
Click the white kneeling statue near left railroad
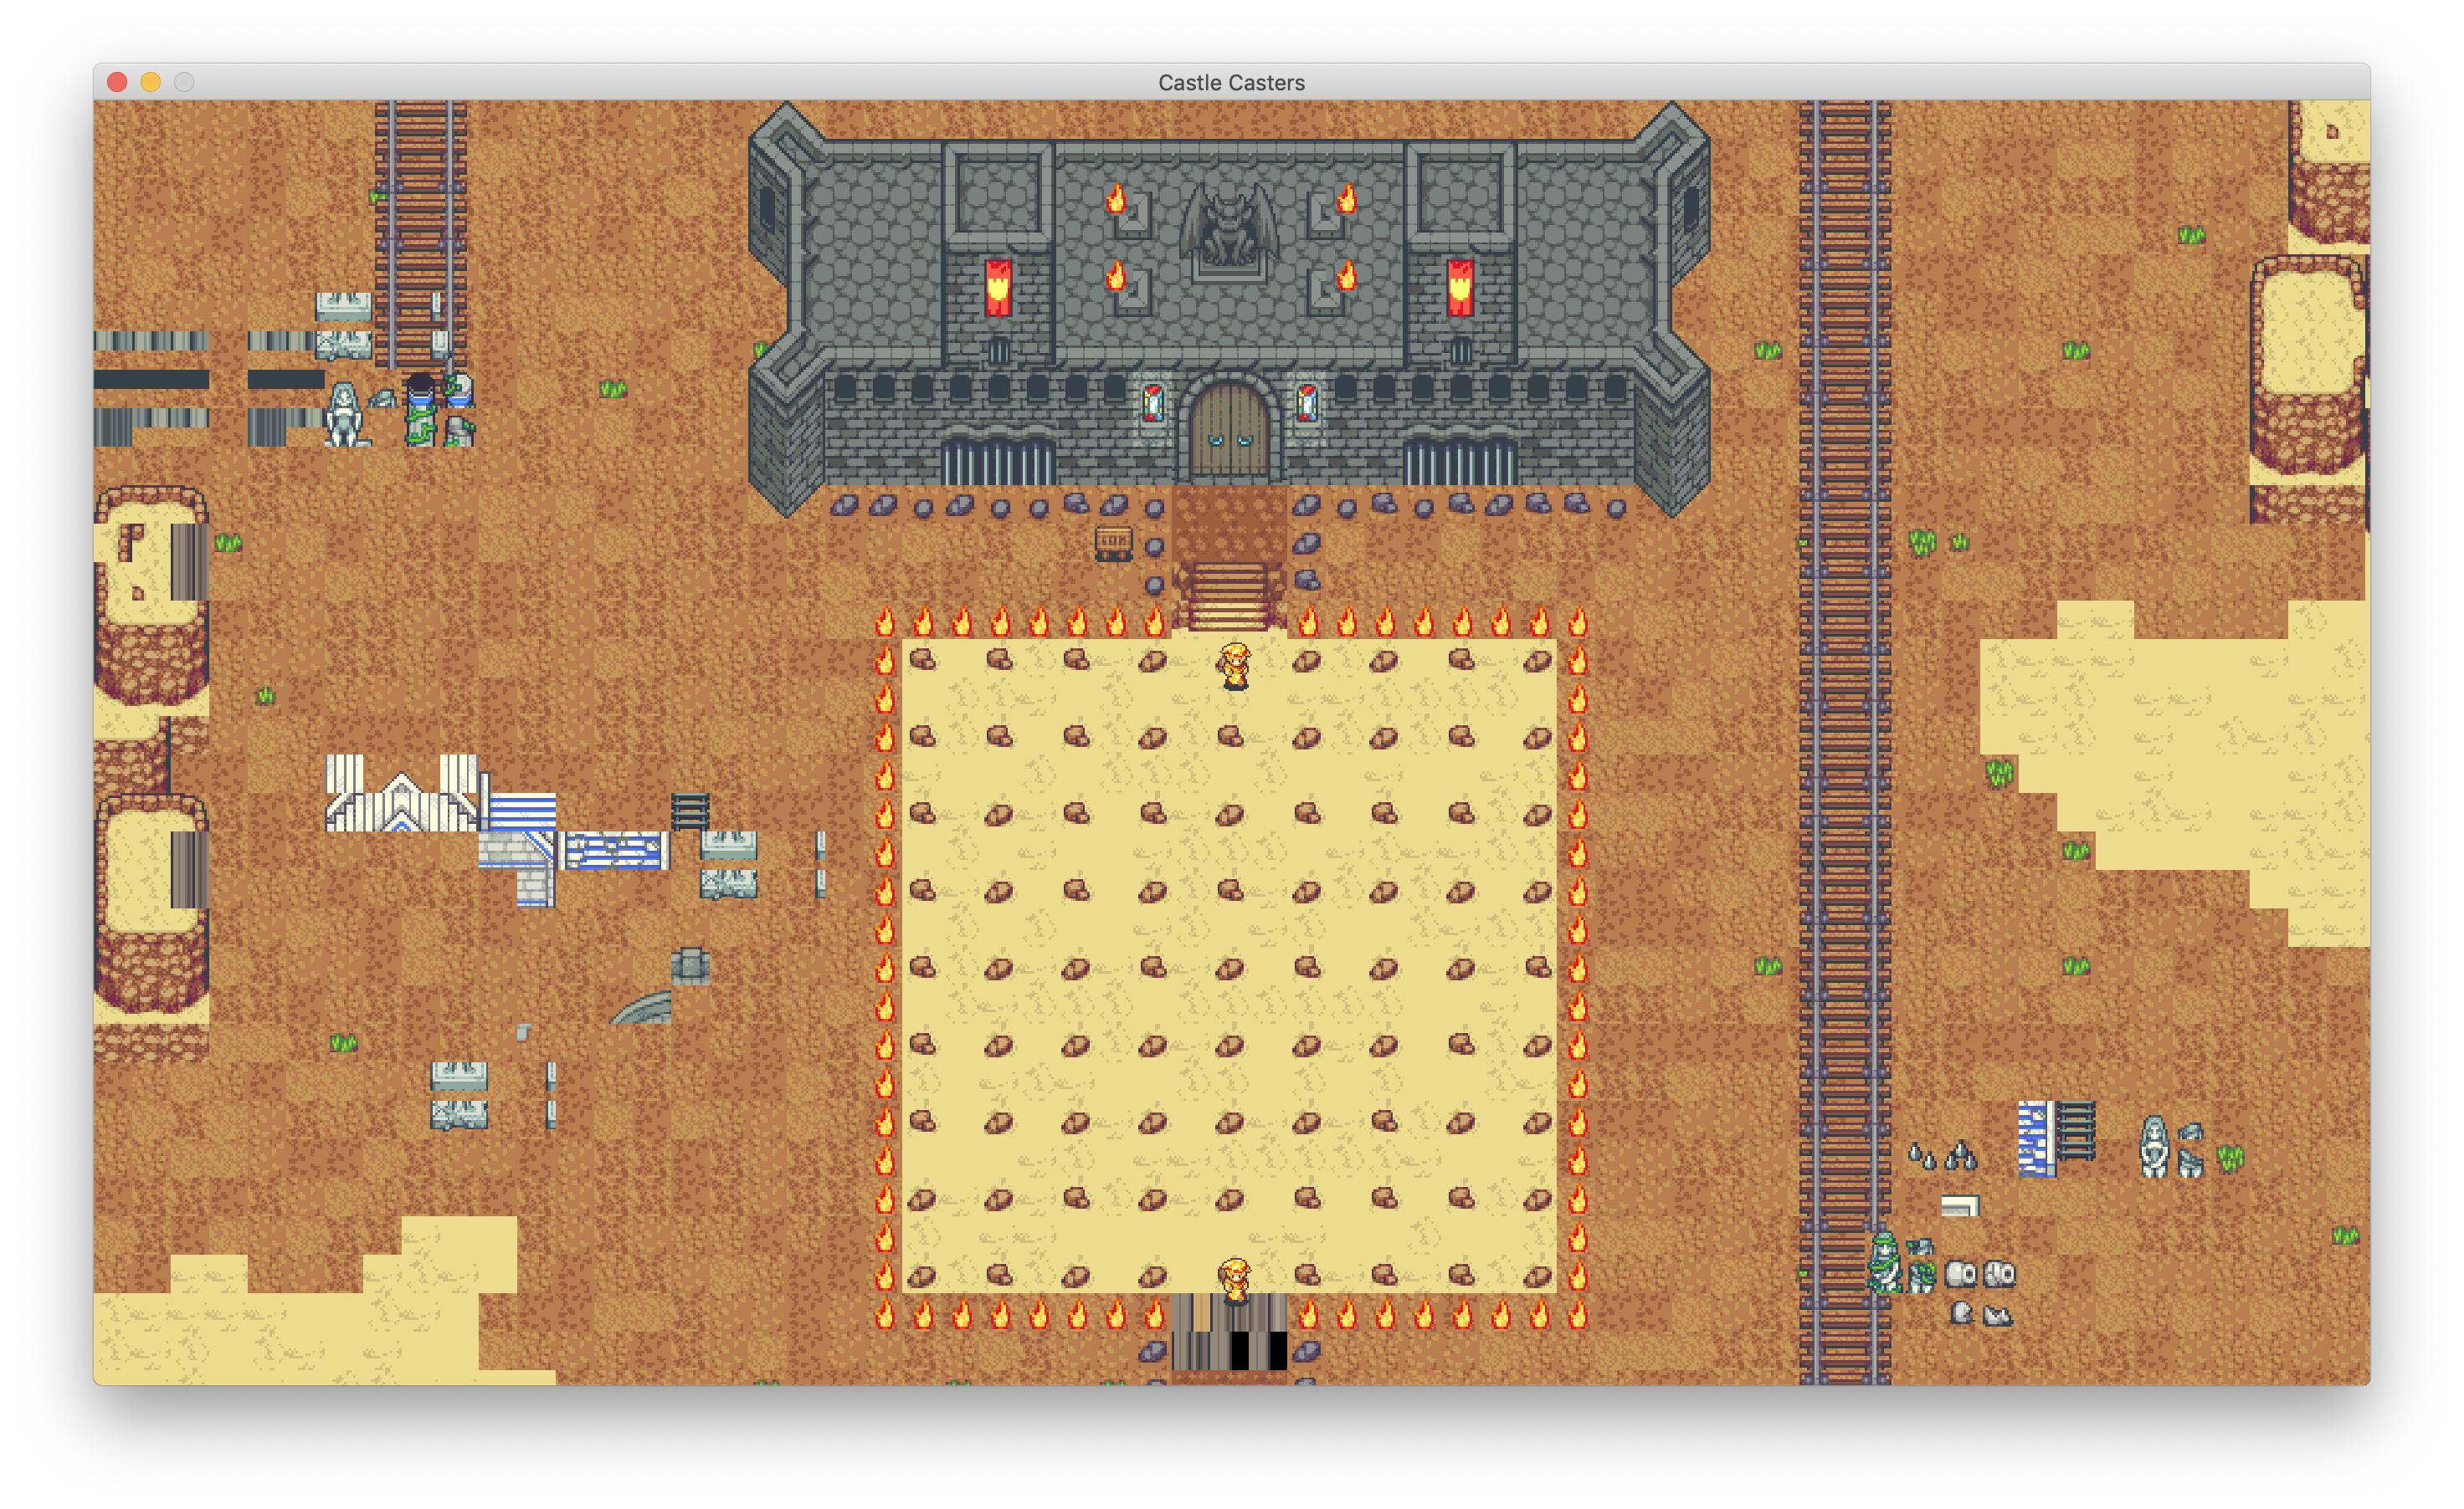click(345, 415)
